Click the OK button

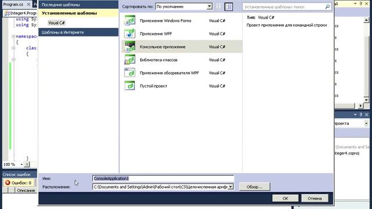285,199
